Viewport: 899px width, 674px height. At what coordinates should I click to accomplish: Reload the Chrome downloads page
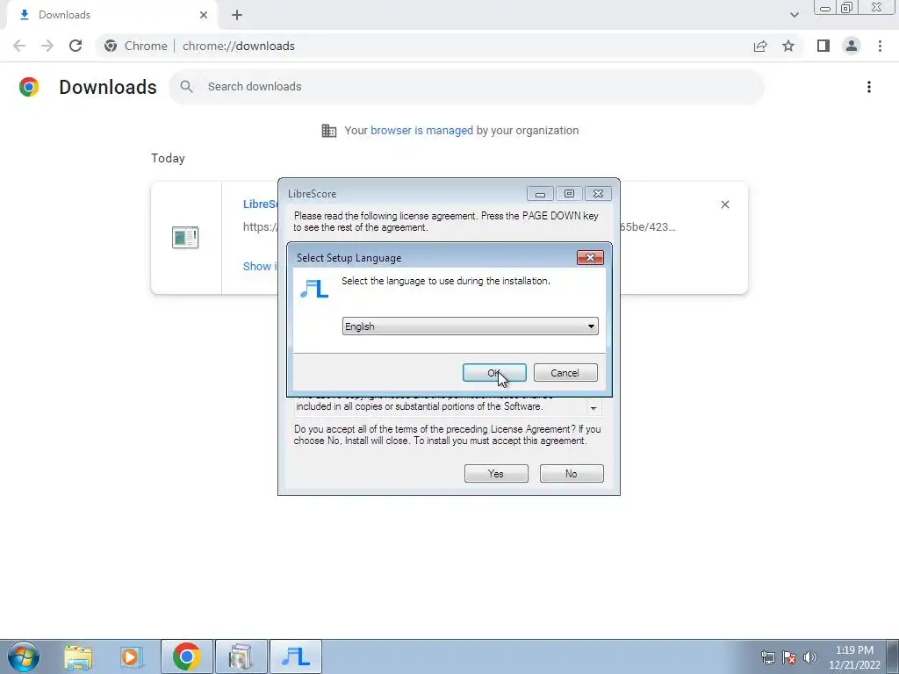tap(76, 46)
